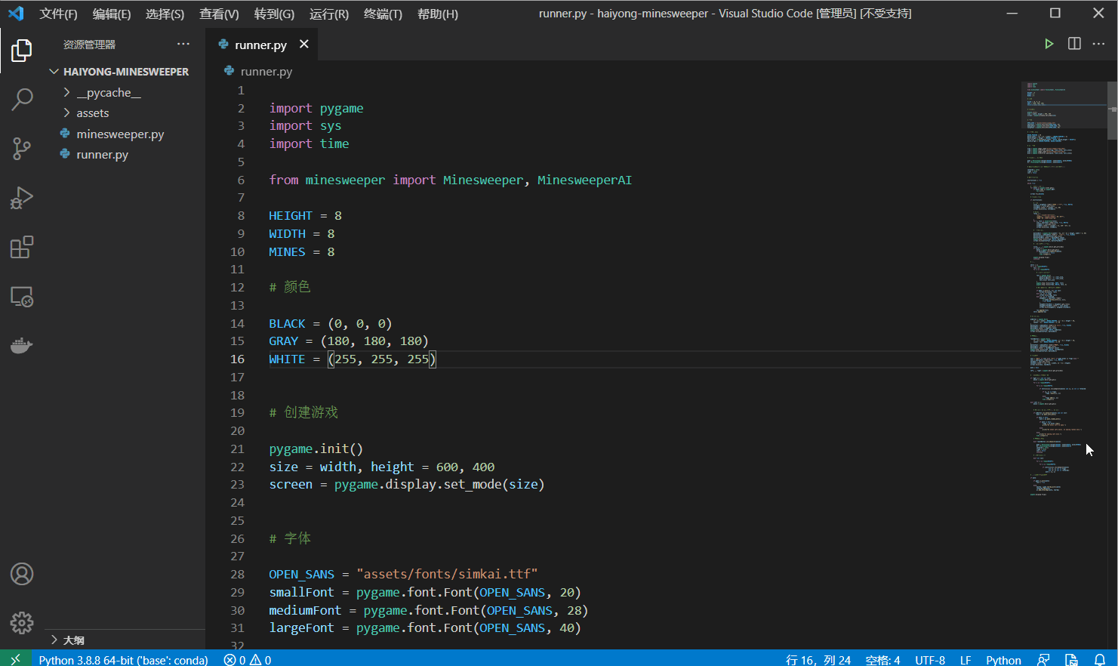Open the Docker view

22,346
